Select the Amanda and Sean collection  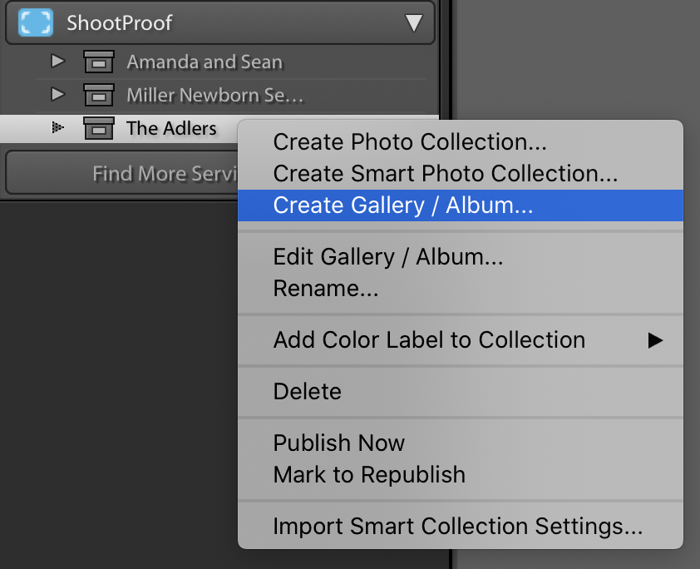click(205, 62)
